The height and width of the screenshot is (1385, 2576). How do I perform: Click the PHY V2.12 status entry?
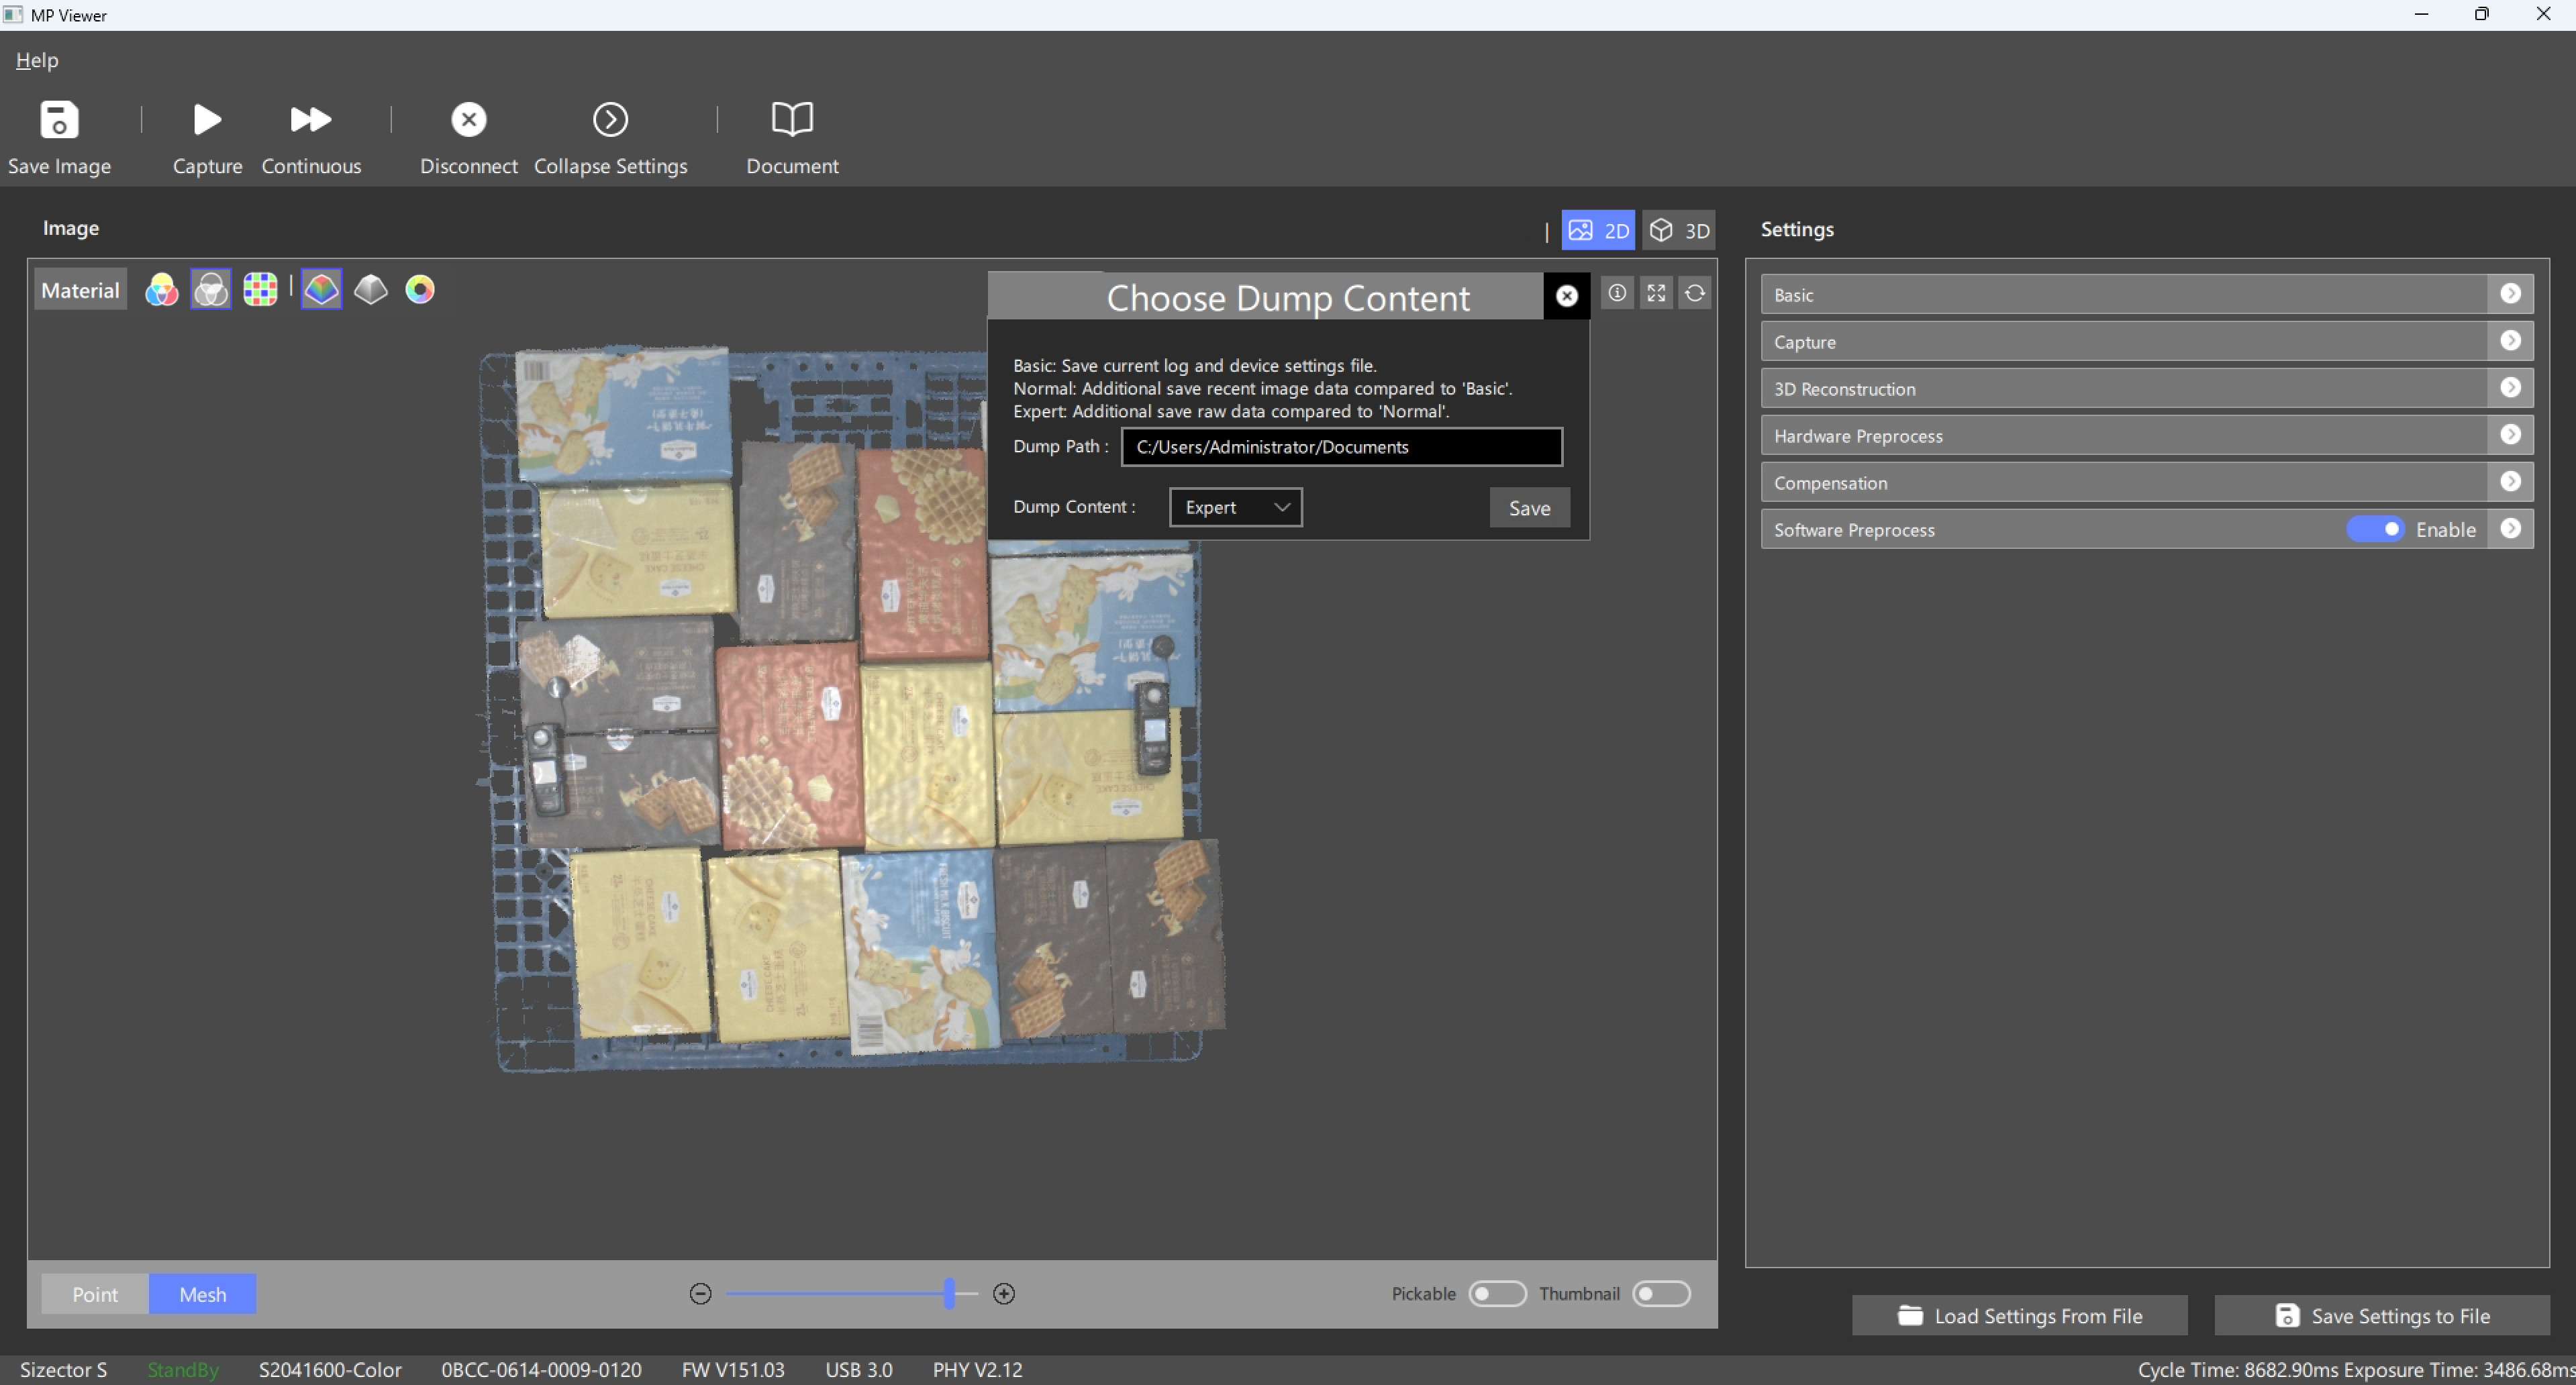point(978,1370)
